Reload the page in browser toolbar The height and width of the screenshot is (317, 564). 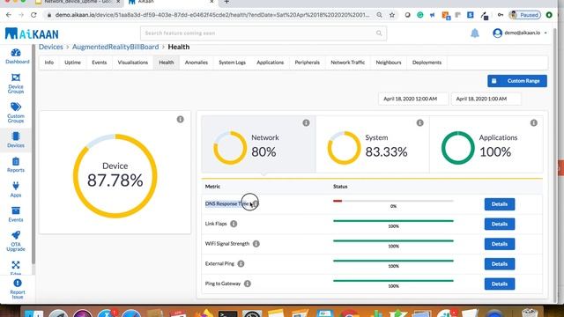pos(33,15)
